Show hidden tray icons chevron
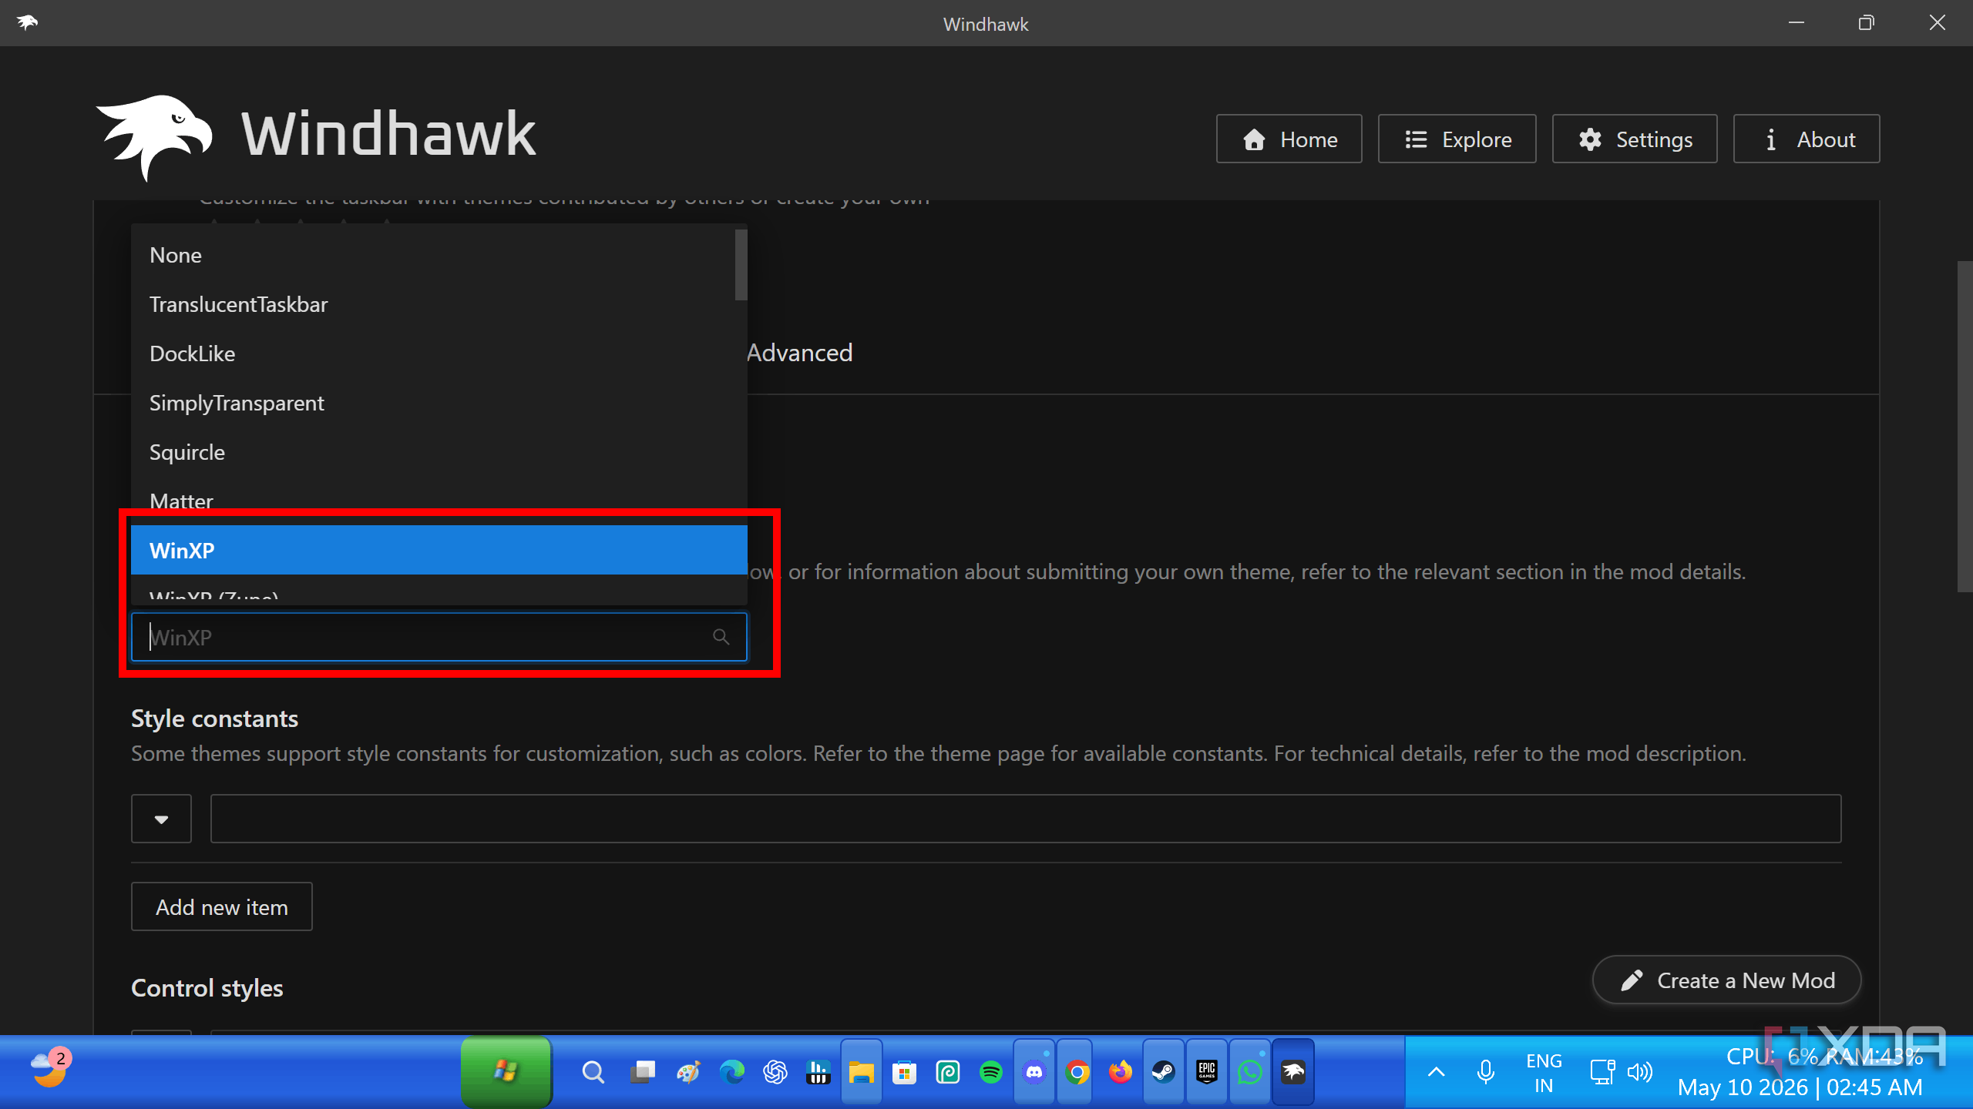 pyautogui.click(x=1436, y=1072)
